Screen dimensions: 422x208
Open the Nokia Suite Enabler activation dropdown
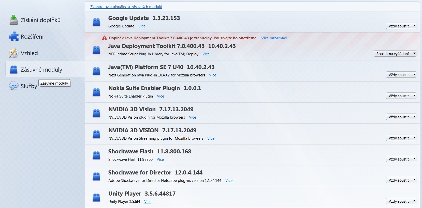coord(401,96)
